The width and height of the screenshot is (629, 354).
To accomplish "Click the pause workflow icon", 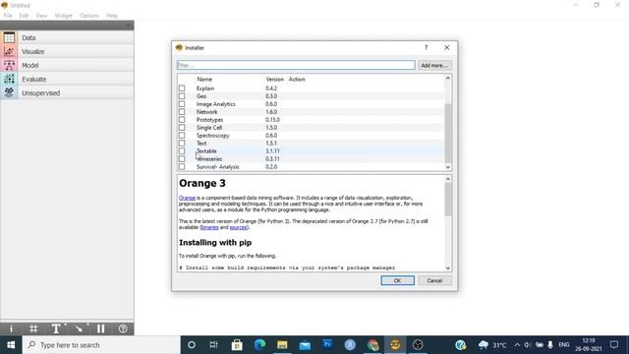I will point(100,328).
